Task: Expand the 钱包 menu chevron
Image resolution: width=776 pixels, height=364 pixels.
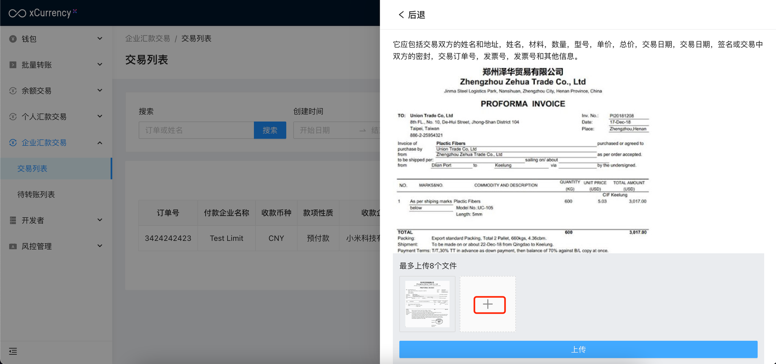Action: click(100, 39)
